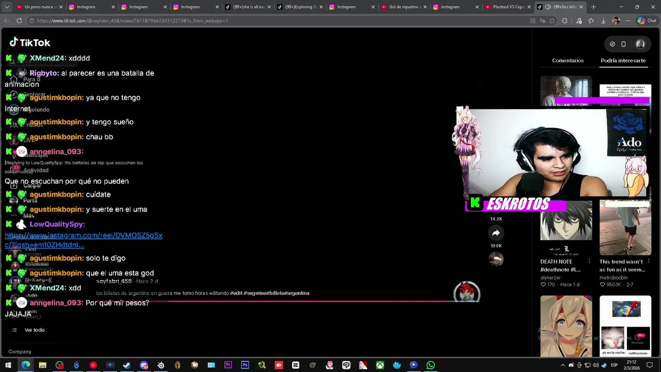Open the Edge extensions puzzle icon

coord(564,21)
